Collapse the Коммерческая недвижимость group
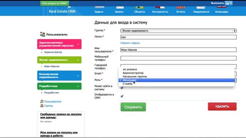Image resolution: width=246 pixels, height=138 pixels. (x=78, y=76)
